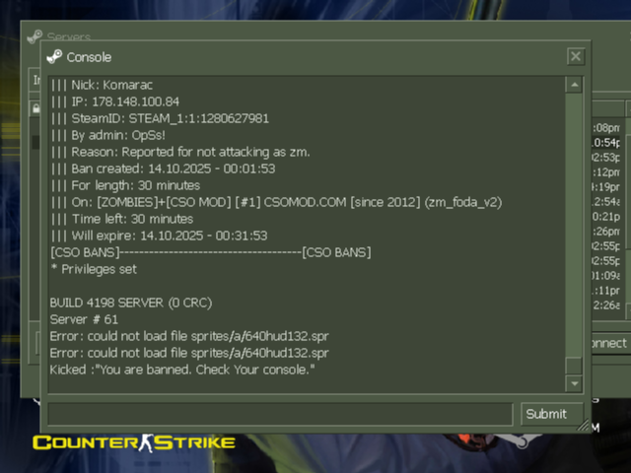Select the Internet tab behind the console
This screenshot has width=631, height=473.
click(x=36, y=80)
